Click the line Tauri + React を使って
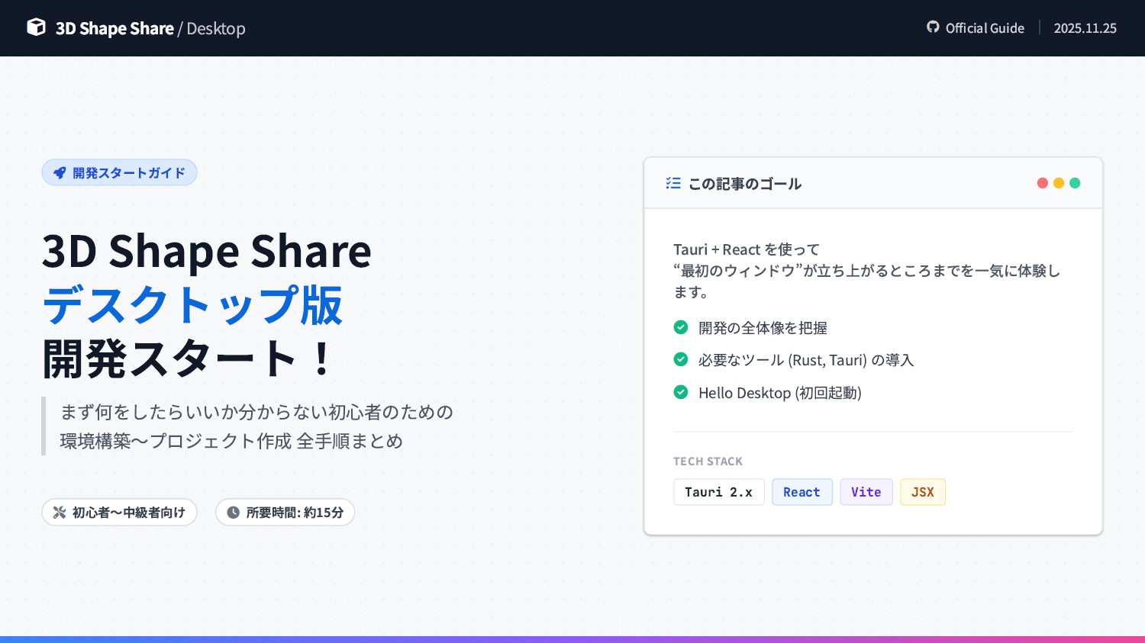Image resolution: width=1145 pixels, height=643 pixels. 747,249
